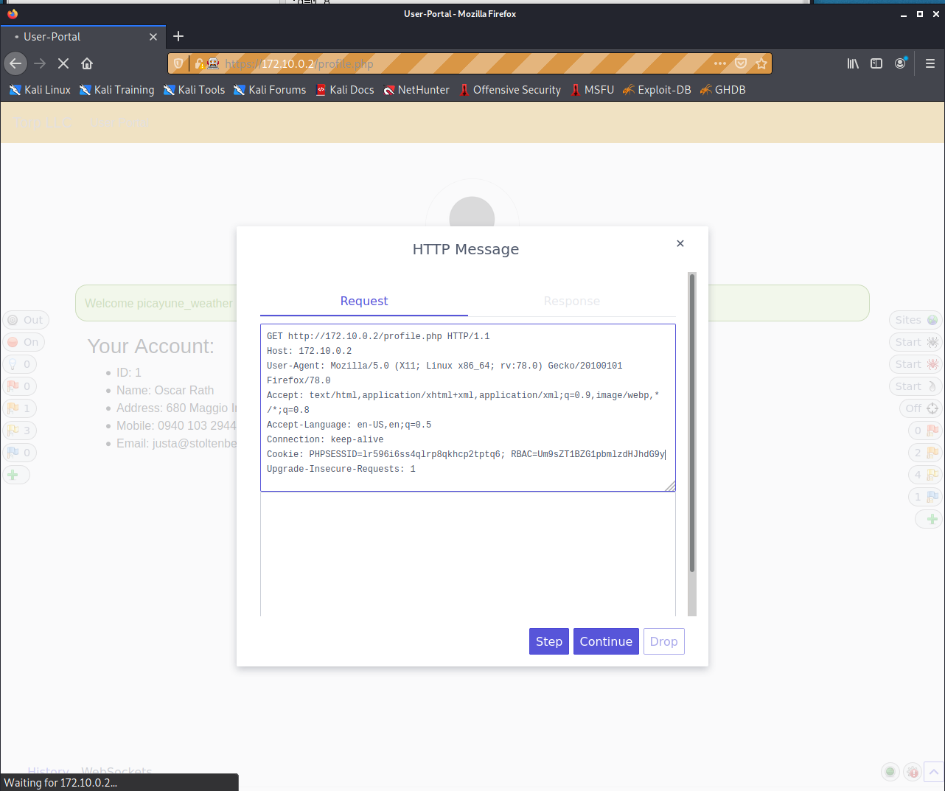Switch to the Response tab
The image size is (945, 791).
(x=571, y=301)
